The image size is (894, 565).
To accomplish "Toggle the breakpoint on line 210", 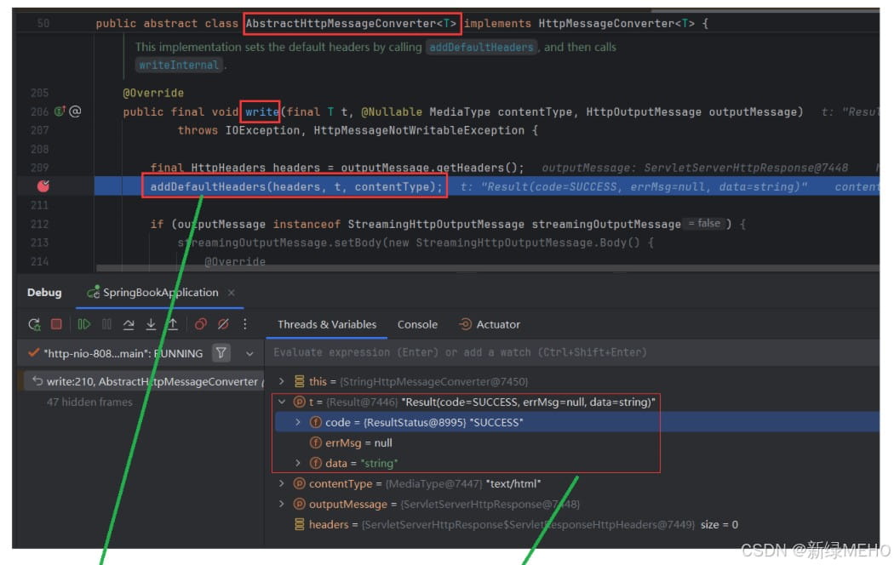I will pyautogui.click(x=43, y=186).
